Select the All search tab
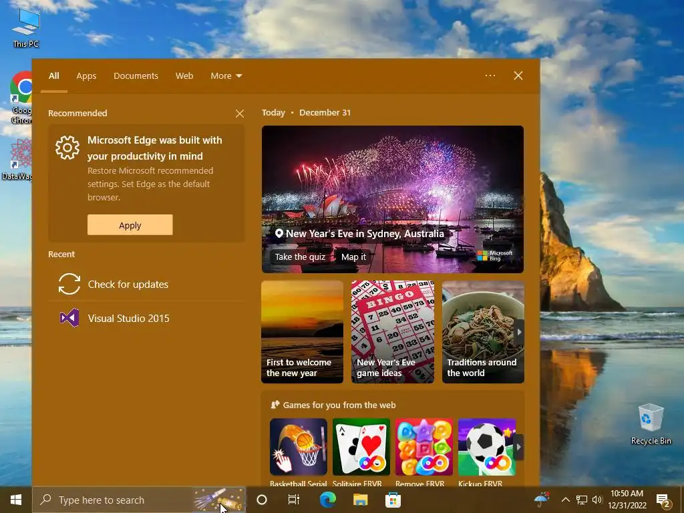Viewport: 684px width, 513px height. pos(54,76)
